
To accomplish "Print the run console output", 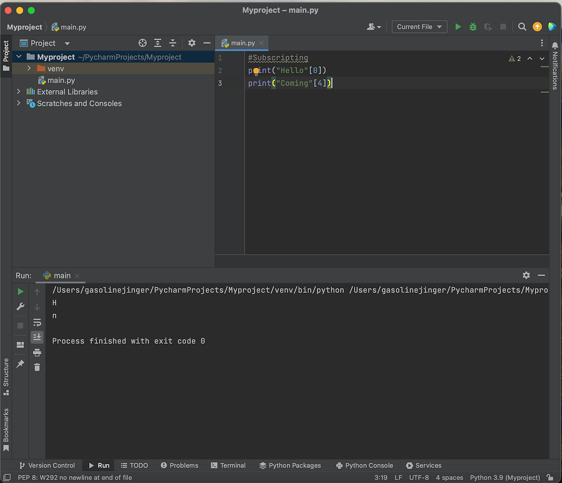I will tap(37, 352).
